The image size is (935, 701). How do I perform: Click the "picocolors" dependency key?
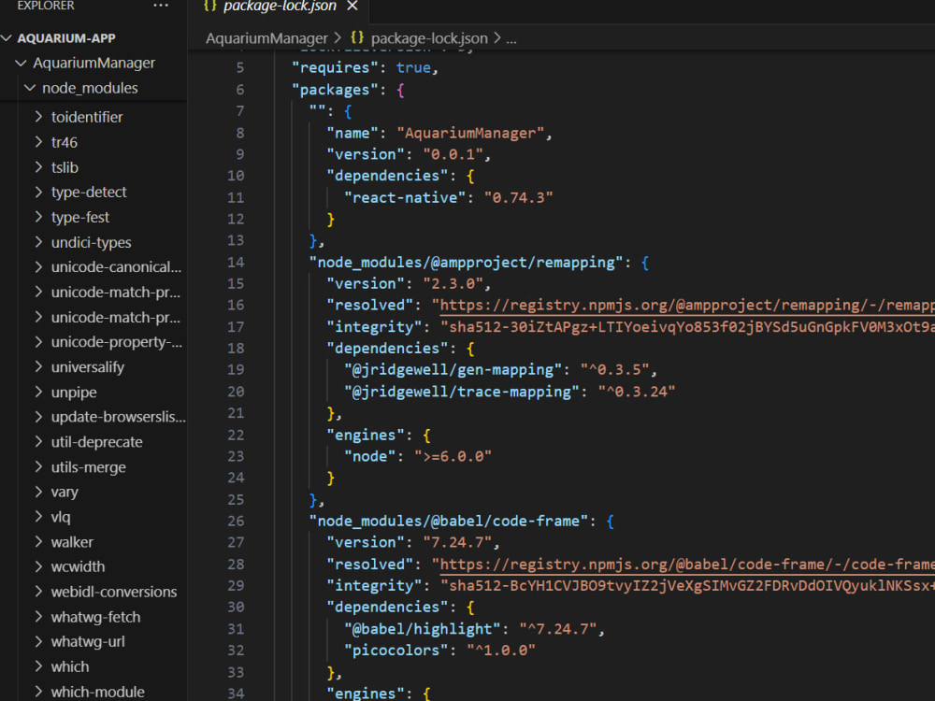point(396,651)
